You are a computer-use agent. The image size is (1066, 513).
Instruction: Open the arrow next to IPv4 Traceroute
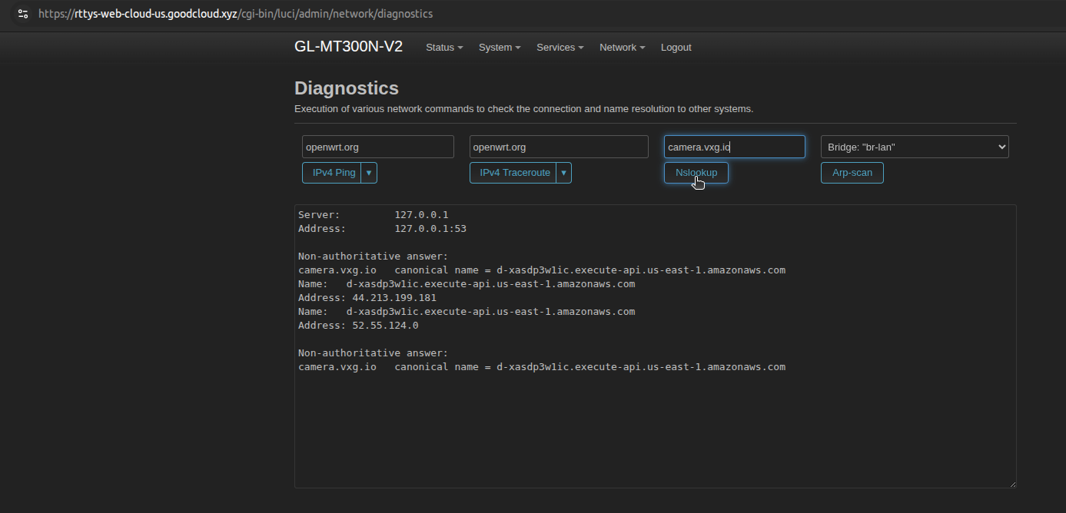(x=564, y=173)
